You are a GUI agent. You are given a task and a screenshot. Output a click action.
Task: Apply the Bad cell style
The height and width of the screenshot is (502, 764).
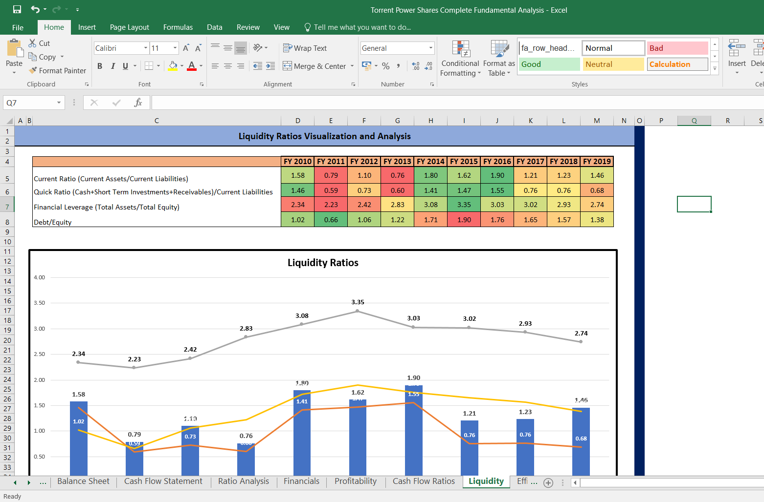pos(677,48)
